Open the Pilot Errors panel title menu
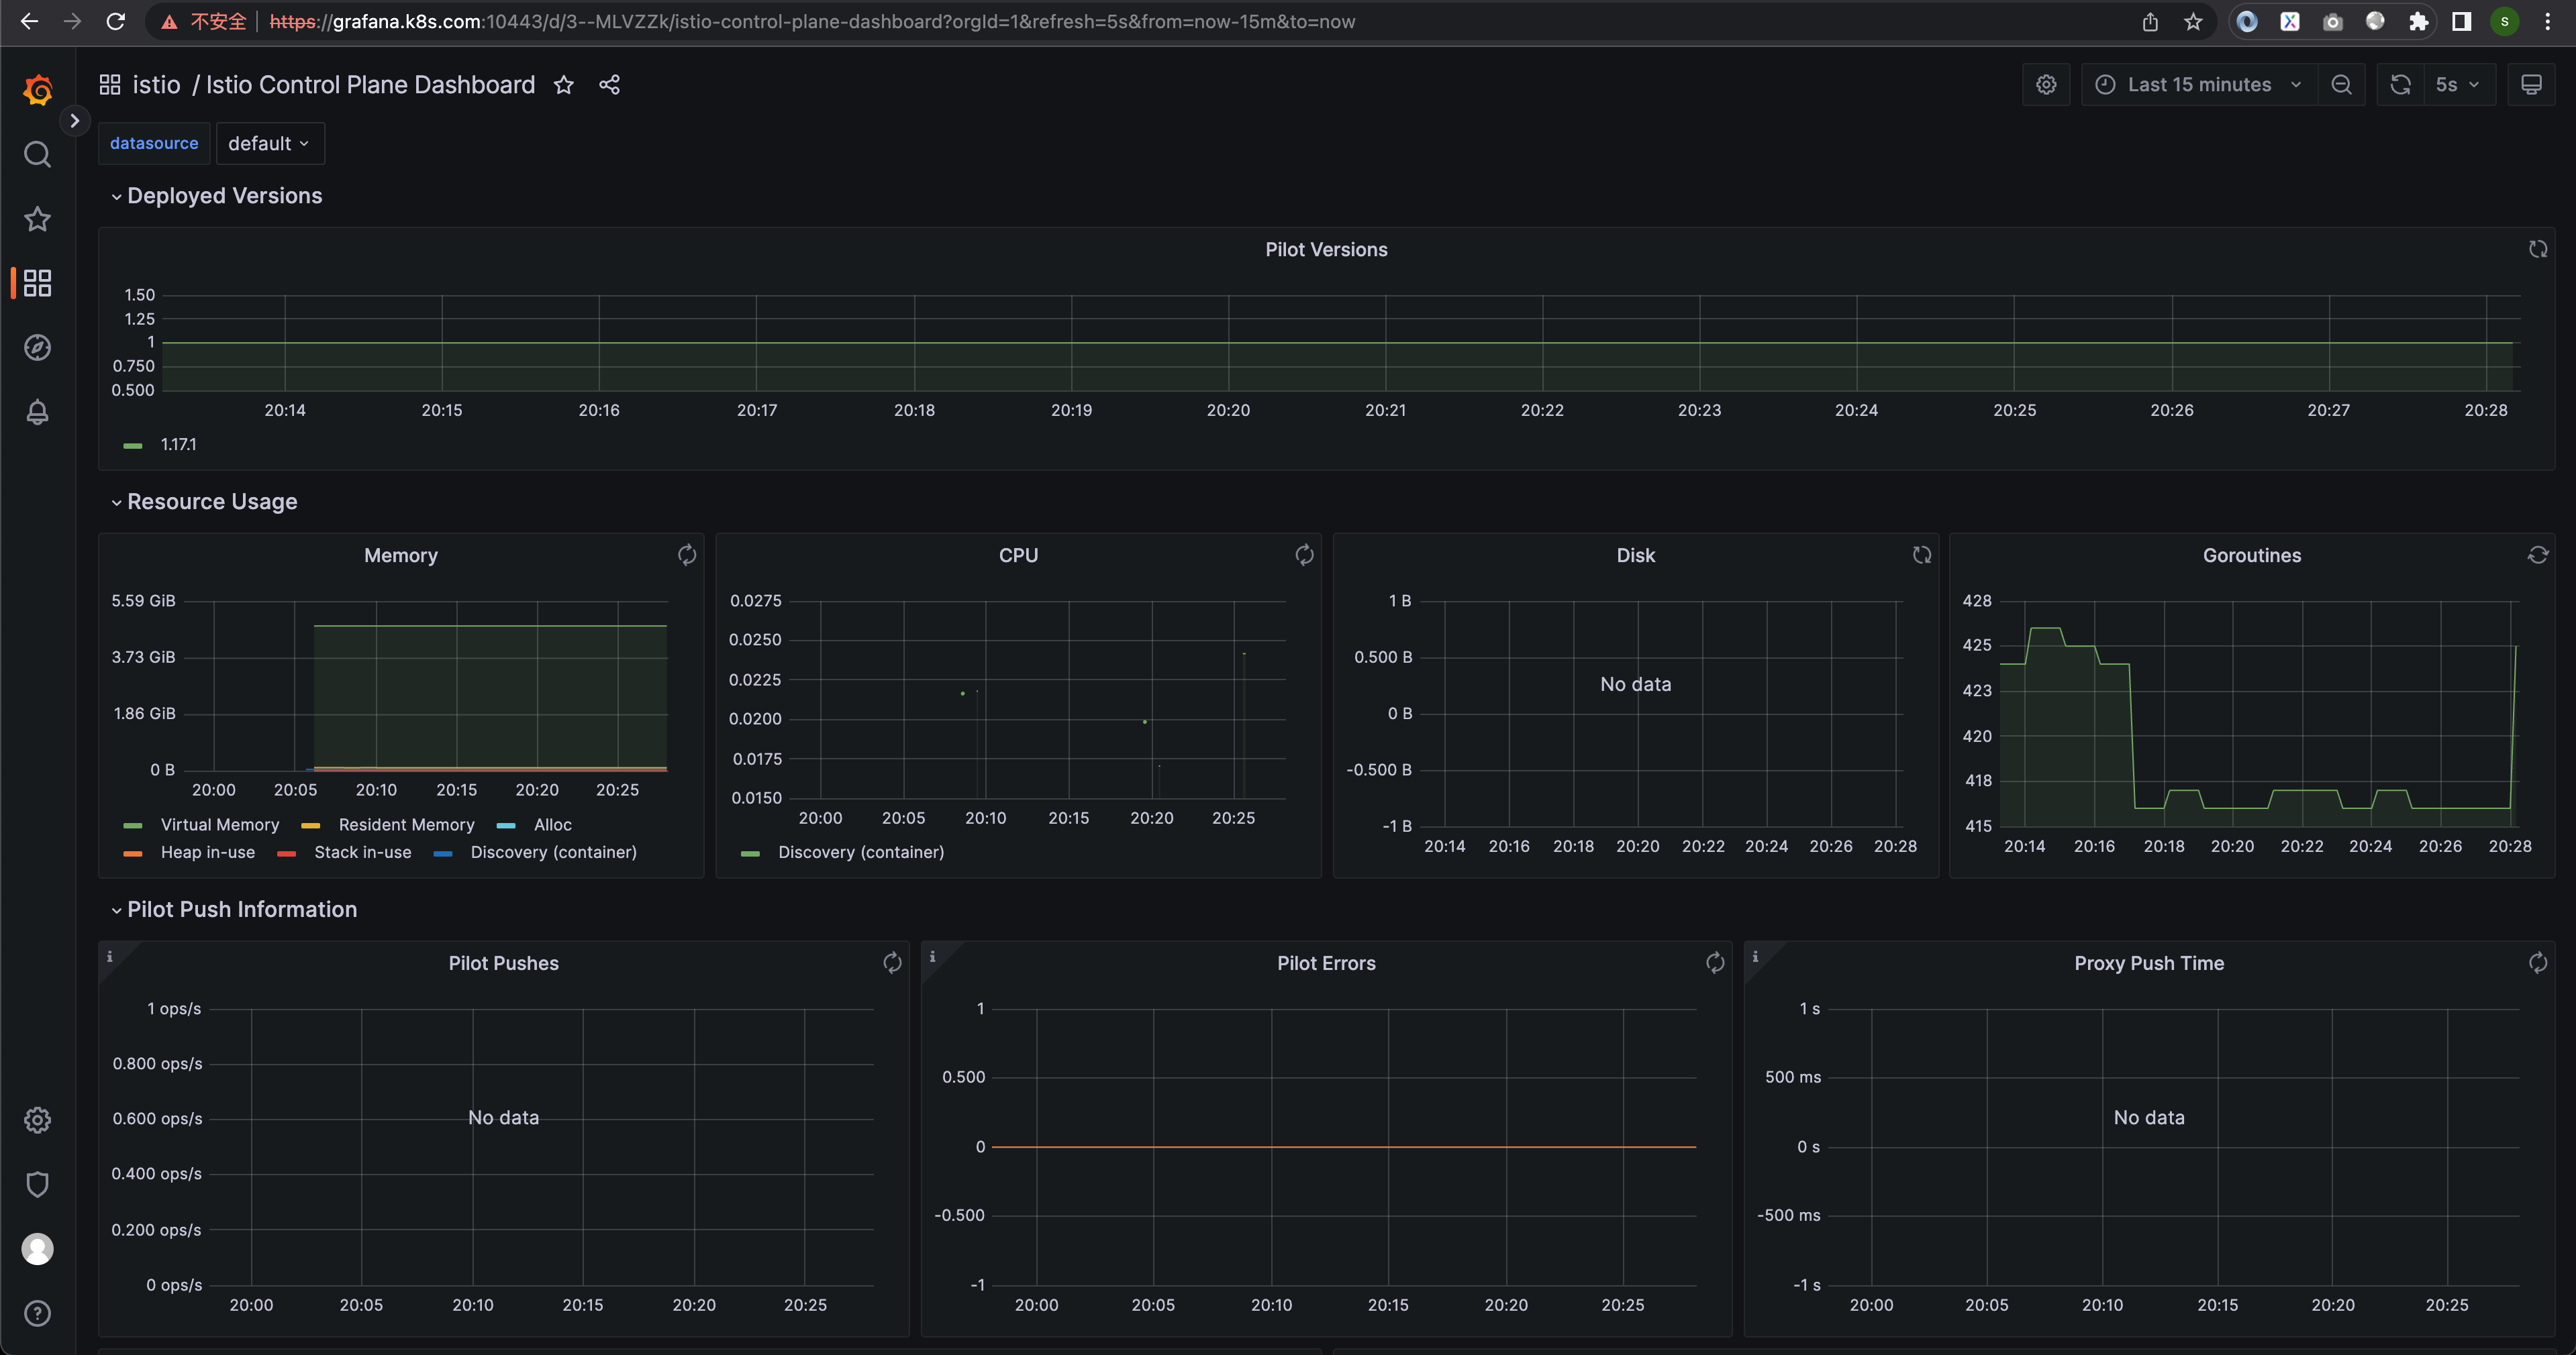The height and width of the screenshot is (1355, 2576). (1326, 963)
